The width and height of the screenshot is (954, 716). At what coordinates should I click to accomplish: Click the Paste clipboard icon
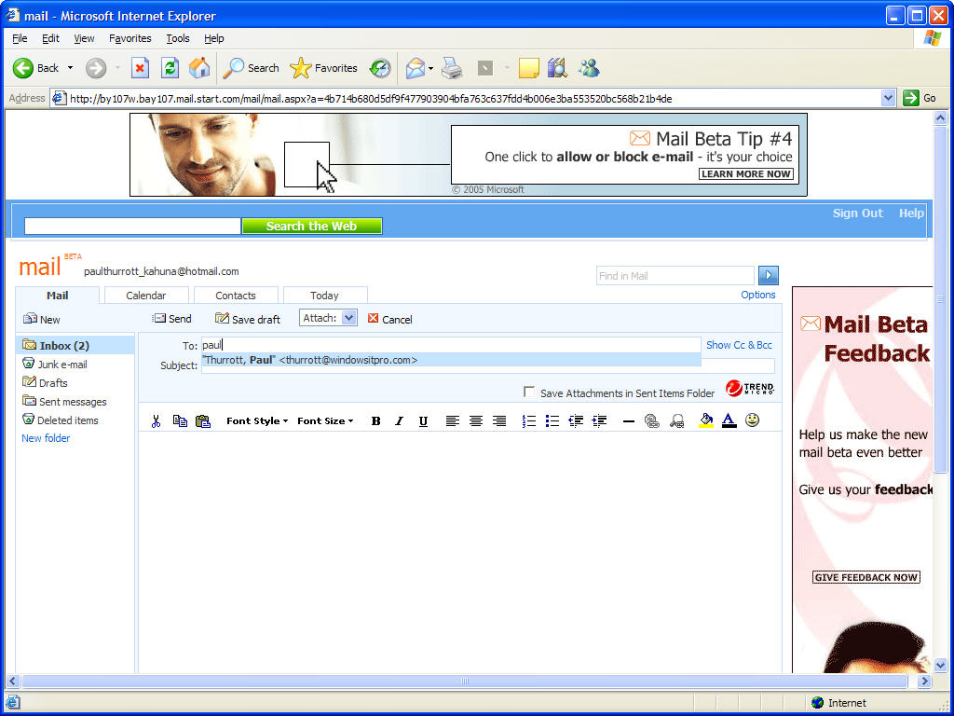pos(203,421)
